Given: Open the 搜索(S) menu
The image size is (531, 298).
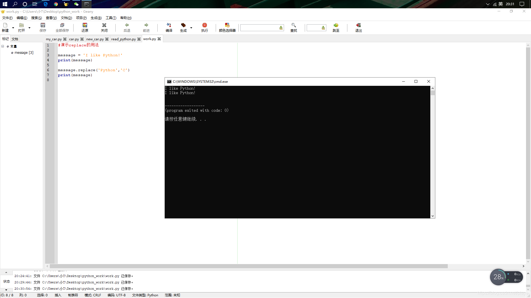Looking at the screenshot, I should 36,18.
